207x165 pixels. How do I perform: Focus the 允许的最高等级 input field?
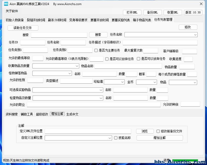pos(96,59)
